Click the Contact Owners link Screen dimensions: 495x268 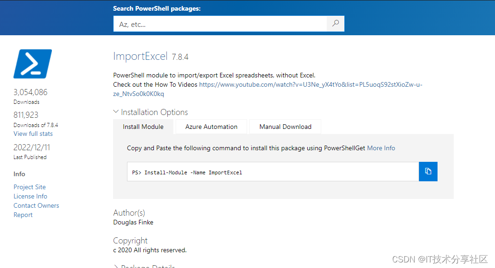point(36,205)
